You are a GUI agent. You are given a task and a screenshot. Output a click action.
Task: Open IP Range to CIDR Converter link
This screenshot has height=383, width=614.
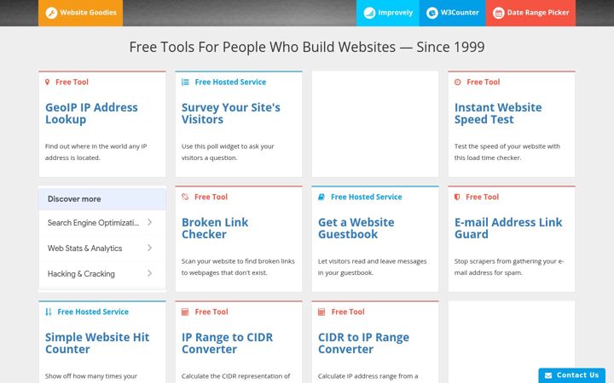227,343
